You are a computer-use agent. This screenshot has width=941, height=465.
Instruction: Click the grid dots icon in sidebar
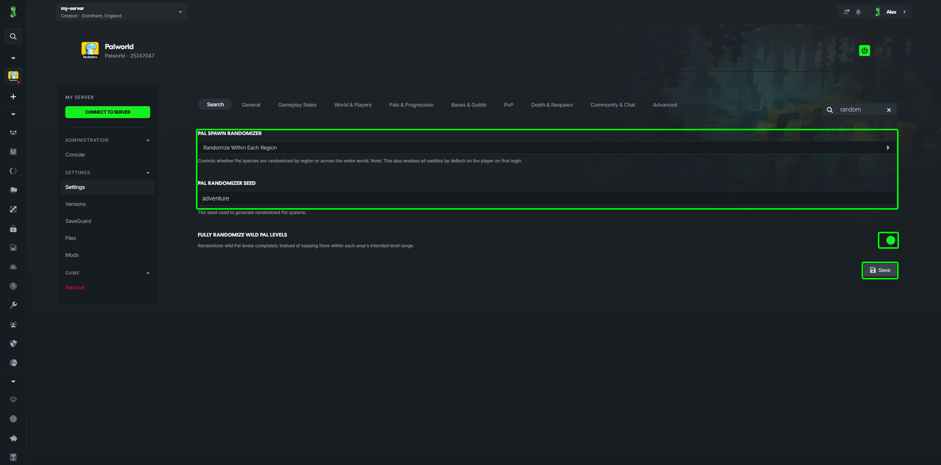[x=13, y=132]
